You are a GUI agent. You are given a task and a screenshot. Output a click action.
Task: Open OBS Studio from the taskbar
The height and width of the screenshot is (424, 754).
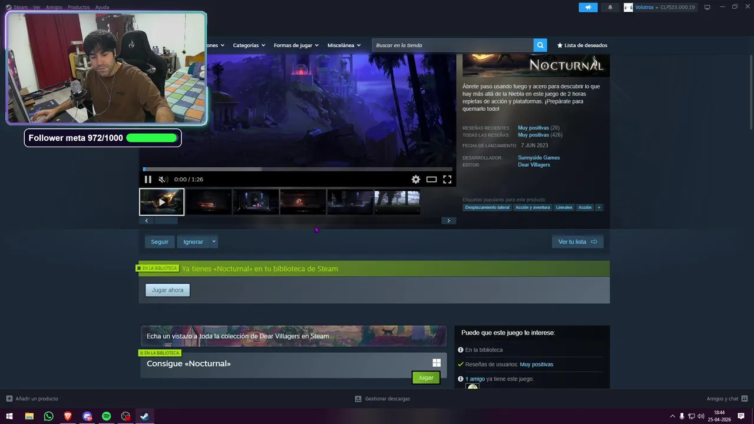[125, 416]
